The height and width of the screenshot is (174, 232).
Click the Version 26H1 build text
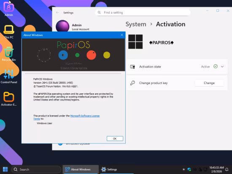click(53, 83)
